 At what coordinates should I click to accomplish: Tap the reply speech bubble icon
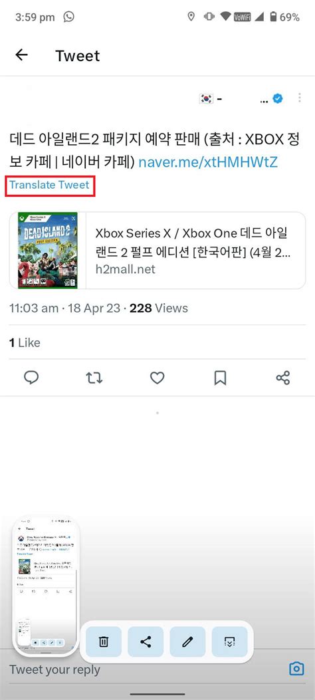click(31, 378)
